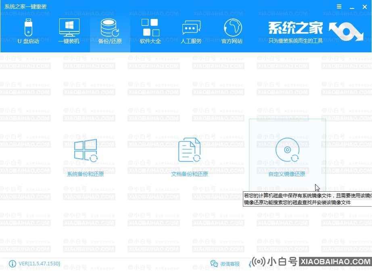
Task: Click the 备份/还原 tab label
Action: tap(110, 41)
